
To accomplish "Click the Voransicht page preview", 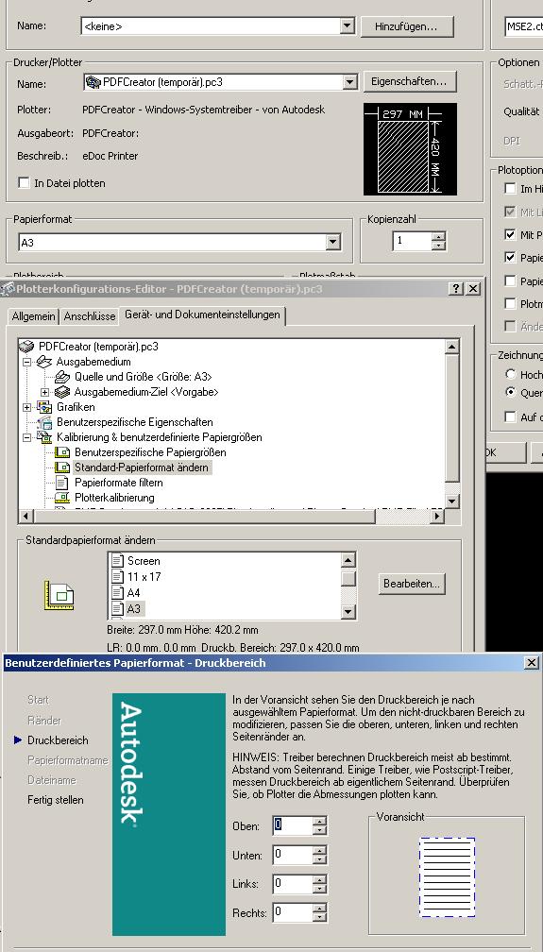I will tap(447, 877).
